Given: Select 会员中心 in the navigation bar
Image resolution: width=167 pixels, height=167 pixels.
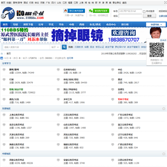Looking at the screenshot, I should (x=111, y=25).
